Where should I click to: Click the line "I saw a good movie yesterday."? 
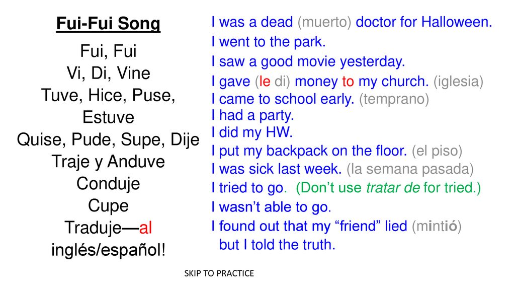click(308, 61)
